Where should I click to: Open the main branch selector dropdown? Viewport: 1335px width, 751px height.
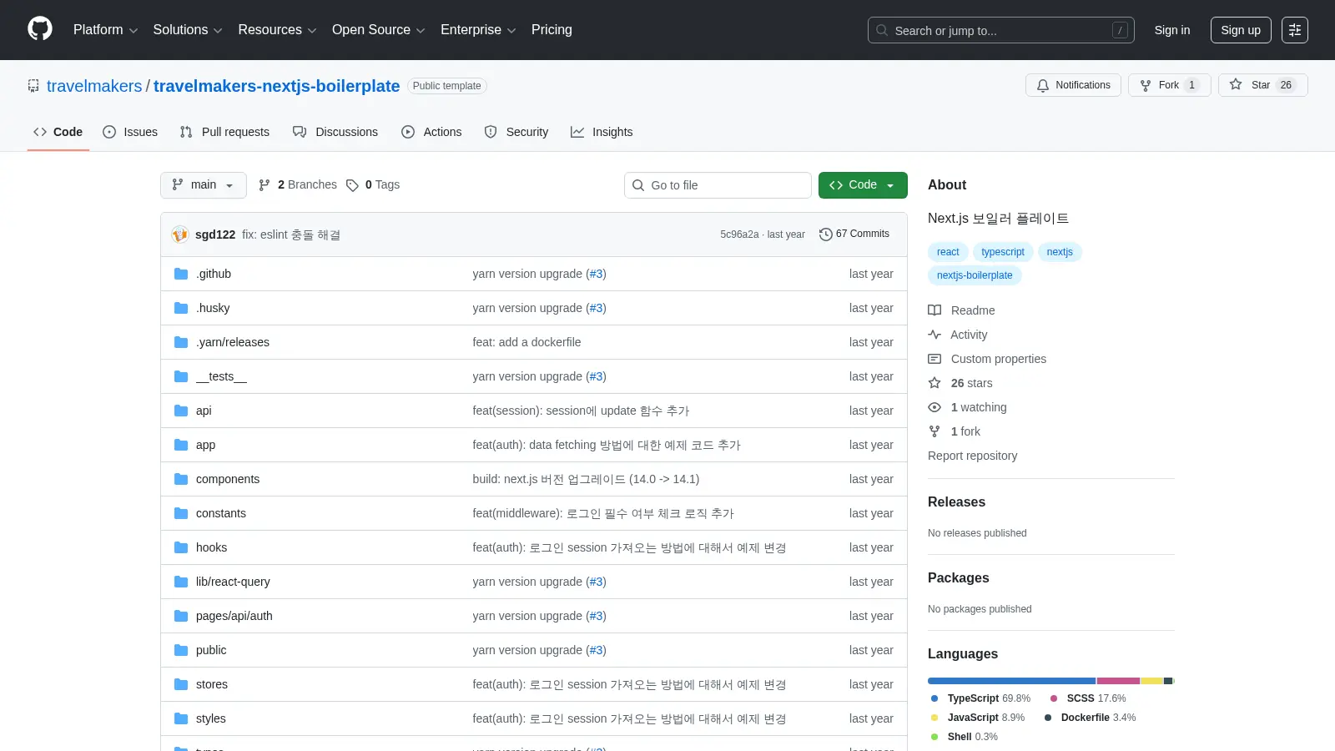204,185
